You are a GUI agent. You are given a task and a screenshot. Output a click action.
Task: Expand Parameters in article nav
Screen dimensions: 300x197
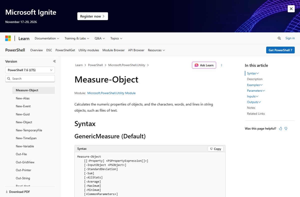pos(256,91)
